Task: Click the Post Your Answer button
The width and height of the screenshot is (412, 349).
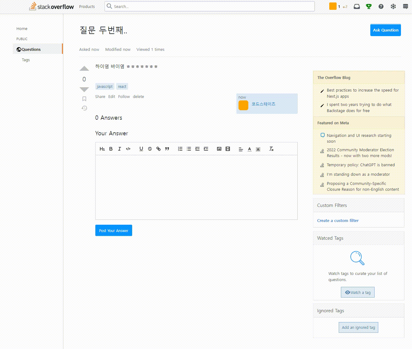Action: (114, 231)
